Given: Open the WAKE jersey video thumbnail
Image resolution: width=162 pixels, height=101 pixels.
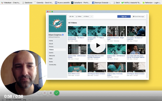Looking at the screenshot, I should coord(77,67).
